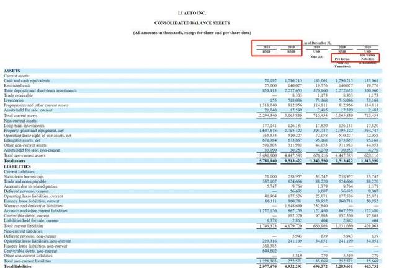Viewport: 397px width, 268px height.
Task: Select 'Accruals and other current liabilities' label
Action: coord(35,210)
